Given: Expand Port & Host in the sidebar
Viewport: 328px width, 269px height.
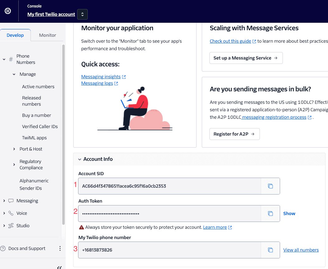Looking at the screenshot, I should coord(14,149).
